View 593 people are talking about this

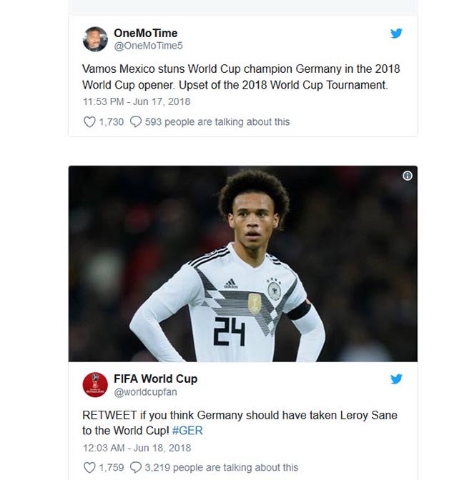(x=217, y=122)
